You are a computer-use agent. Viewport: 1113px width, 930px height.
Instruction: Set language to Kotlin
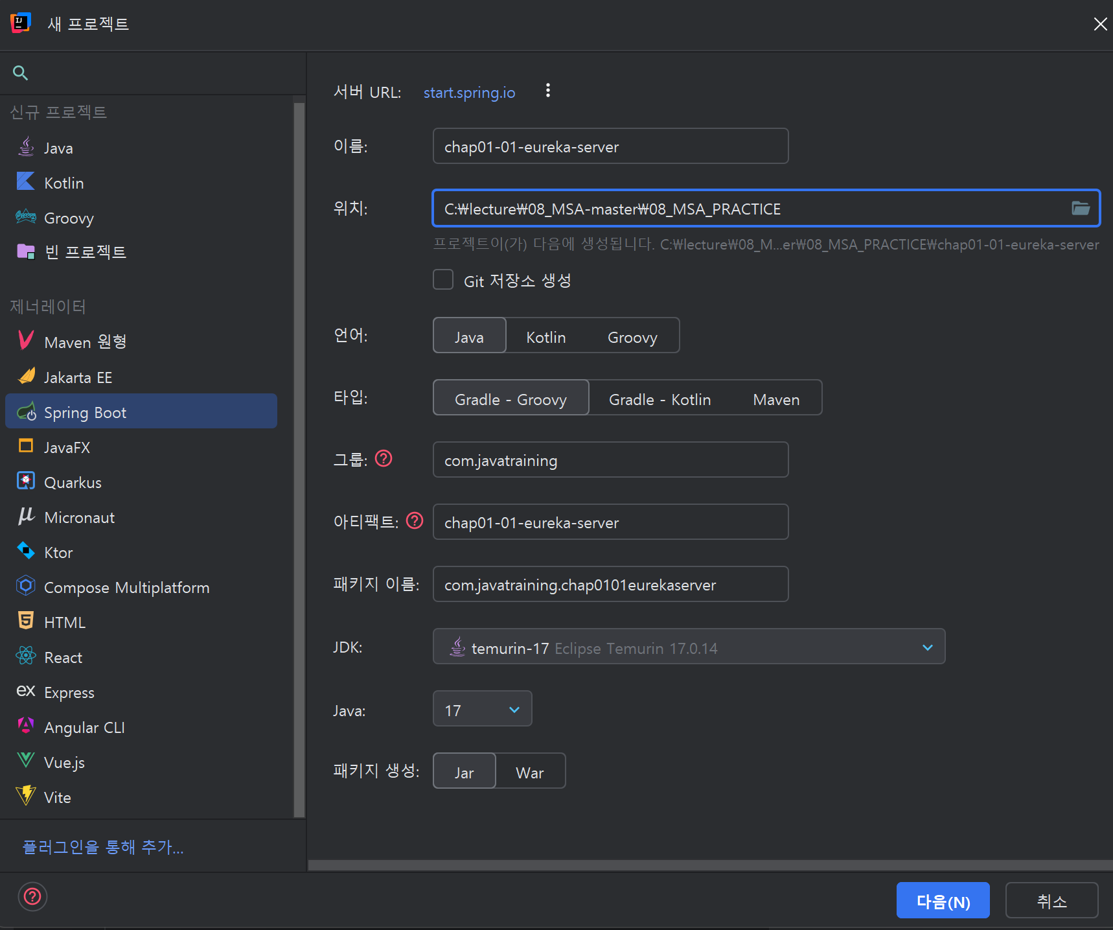(546, 336)
